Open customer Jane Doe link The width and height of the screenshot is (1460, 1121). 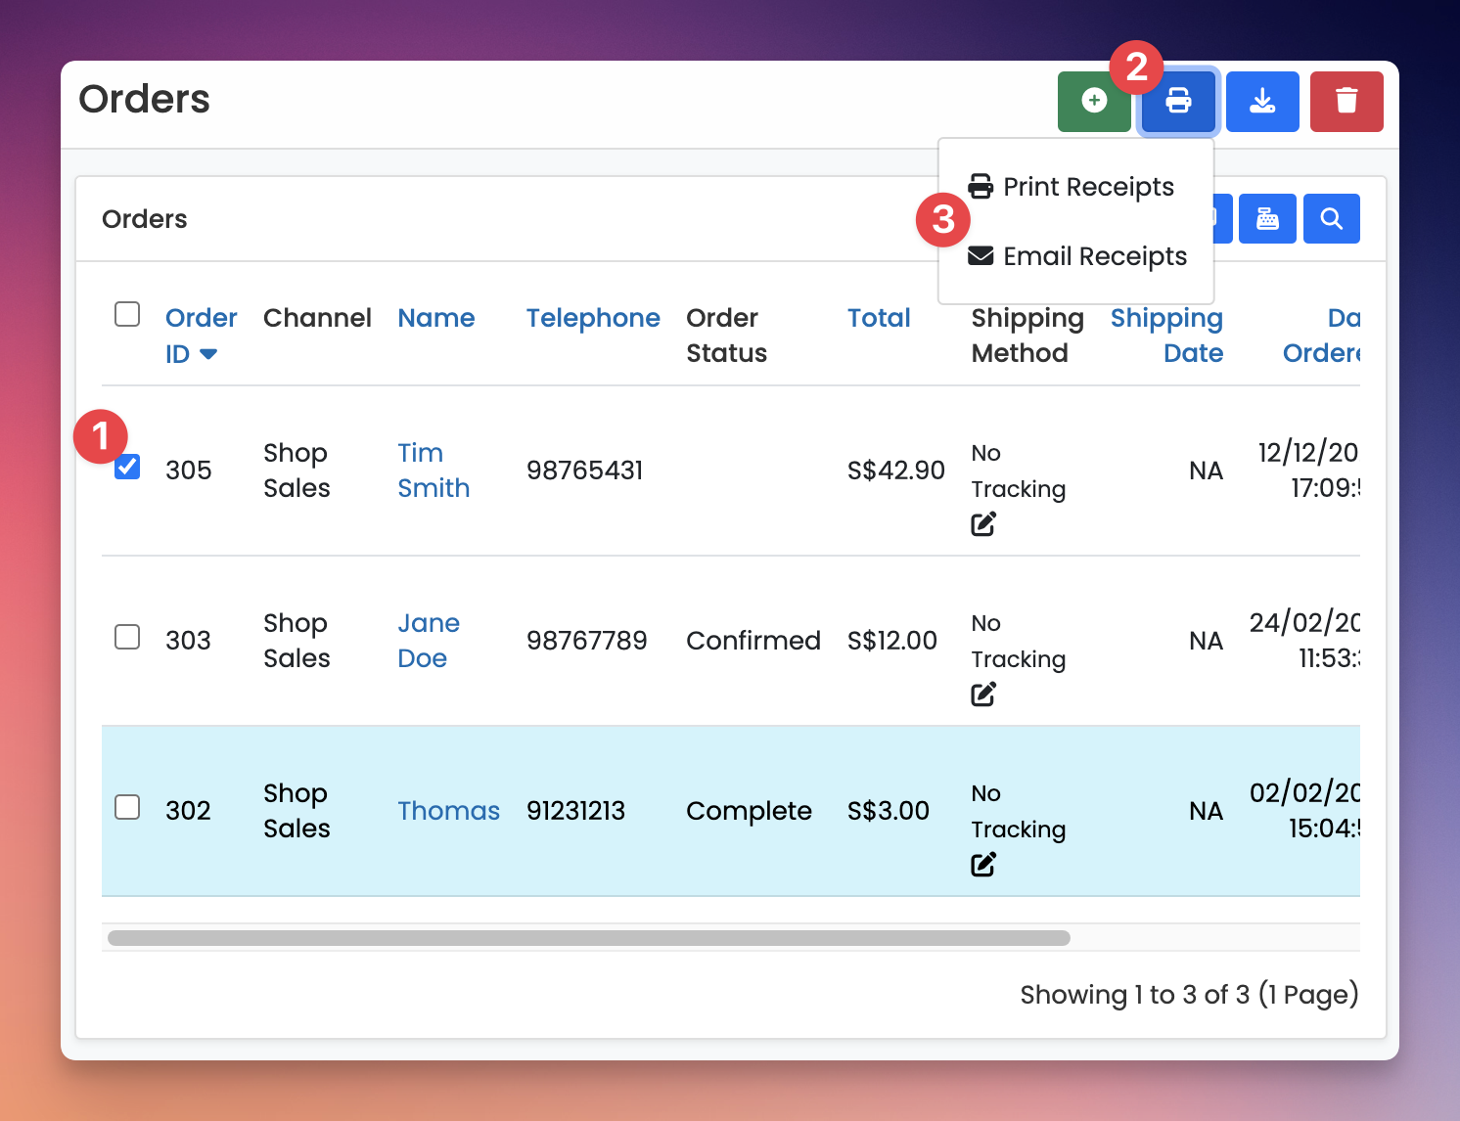click(429, 641)
